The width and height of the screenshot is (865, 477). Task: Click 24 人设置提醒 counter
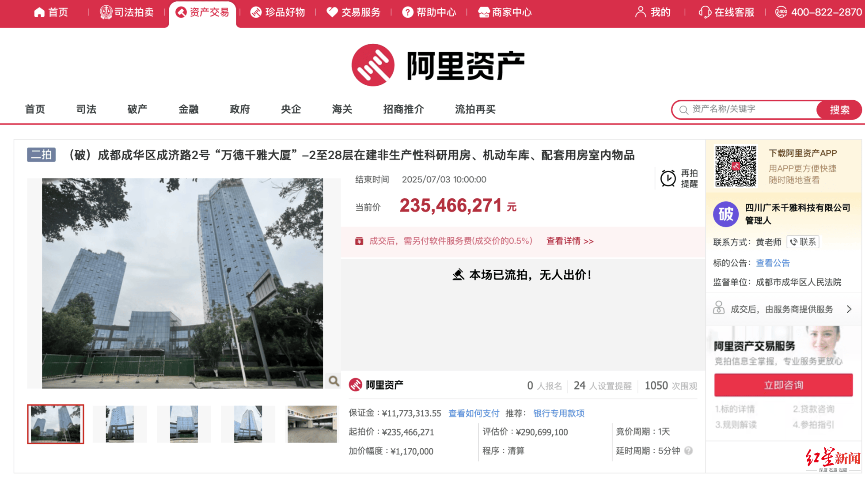[x=603, y=386]
